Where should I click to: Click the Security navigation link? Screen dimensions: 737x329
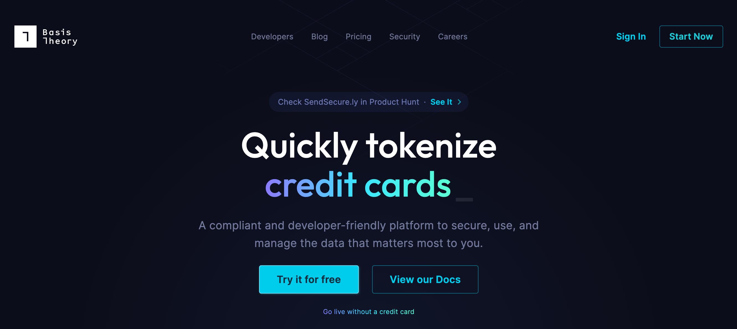click(x=405, y=37)
